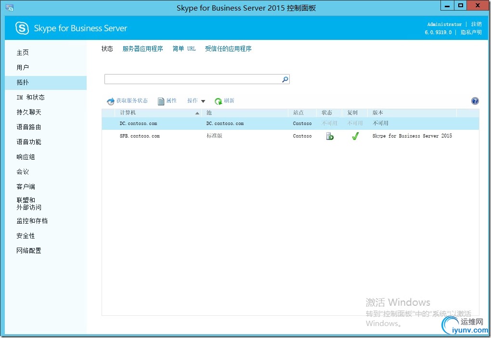The width and height of the screenshot is (491, 338).
Task: Maximize the control panel window
Action: tap(460, 6)
